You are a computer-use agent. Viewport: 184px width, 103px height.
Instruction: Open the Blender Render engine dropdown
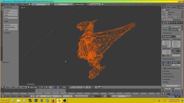click(x=81, y=4)
